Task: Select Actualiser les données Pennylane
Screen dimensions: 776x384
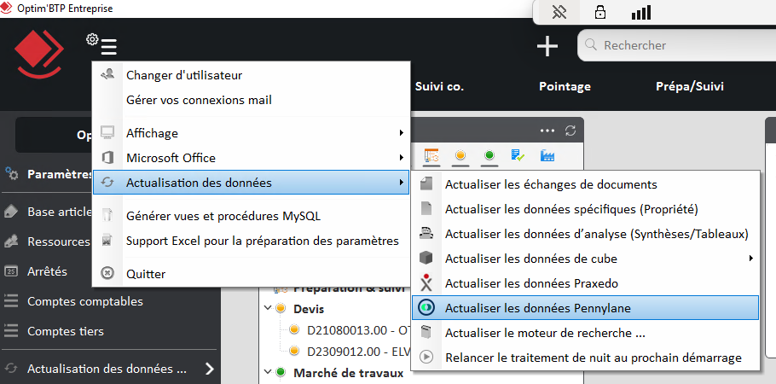Action: tap(585, 308)
